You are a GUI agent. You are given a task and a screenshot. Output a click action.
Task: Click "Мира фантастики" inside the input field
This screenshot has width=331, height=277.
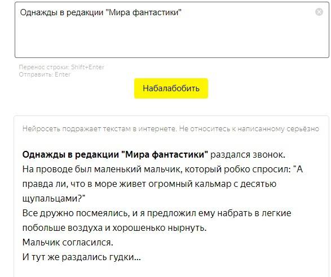point(143,12)
